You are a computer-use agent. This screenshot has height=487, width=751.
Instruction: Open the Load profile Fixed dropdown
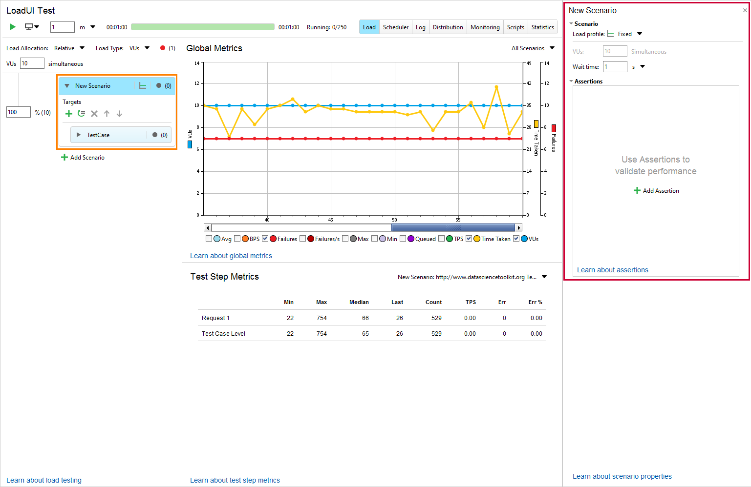640,34
